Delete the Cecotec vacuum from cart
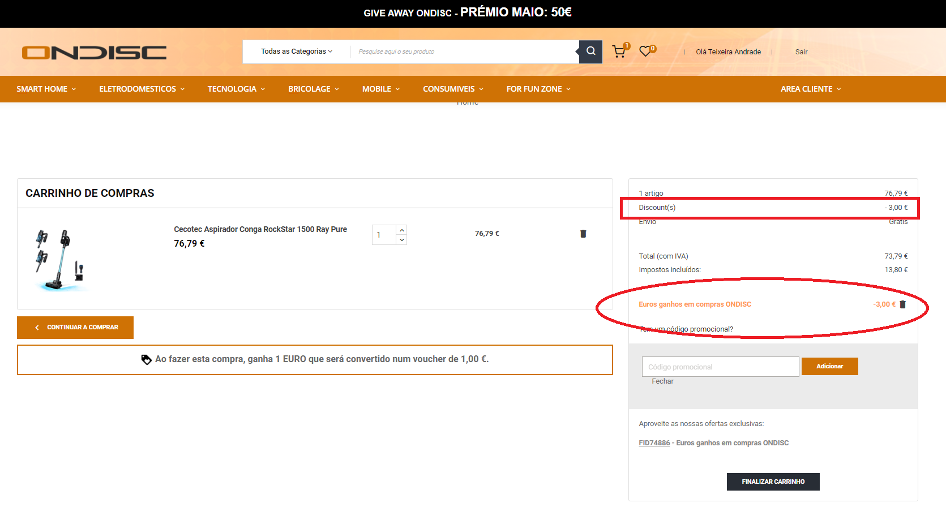The image size is (946, 520). click(583, 234)
